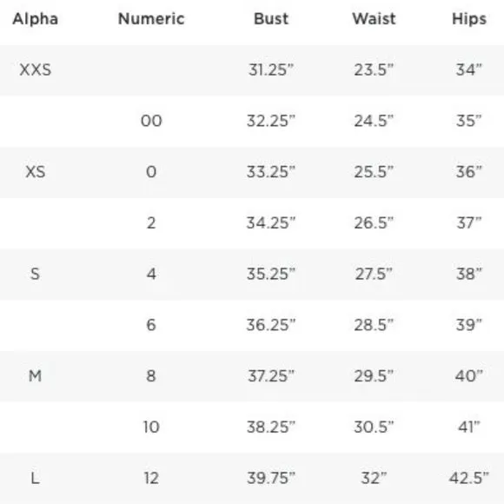Select the M alpha size cell
The height and width of the screenshot is (504, 504).
[x=36, y=375]
